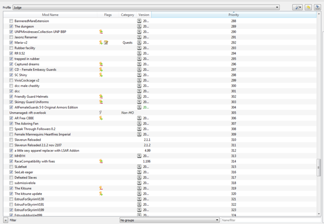
Task: Open the wrench tools dropdown button
Action: pos(298,7)
